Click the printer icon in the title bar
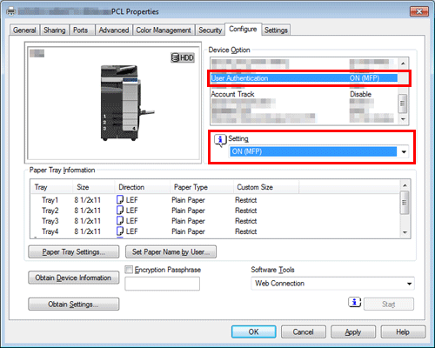Image resolution: width=435 pixels, height=348 pixels. point(11,11)
